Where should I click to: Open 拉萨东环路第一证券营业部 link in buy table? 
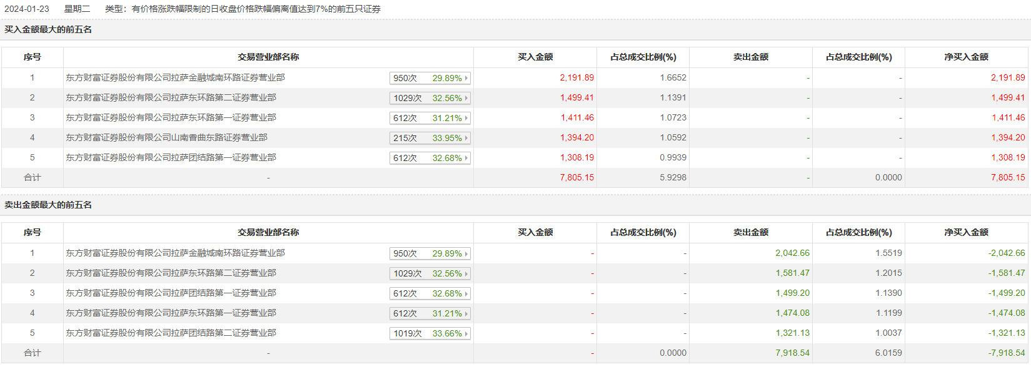[171, 118]
